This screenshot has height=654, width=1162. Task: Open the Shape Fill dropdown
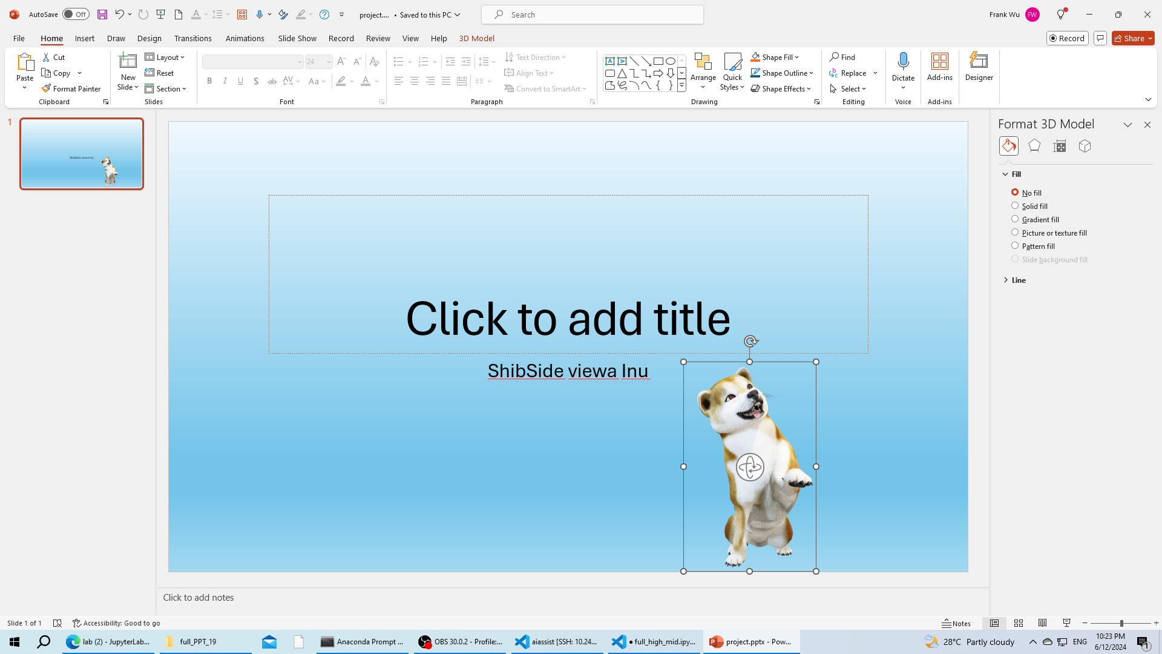click(x=775, y=57)
